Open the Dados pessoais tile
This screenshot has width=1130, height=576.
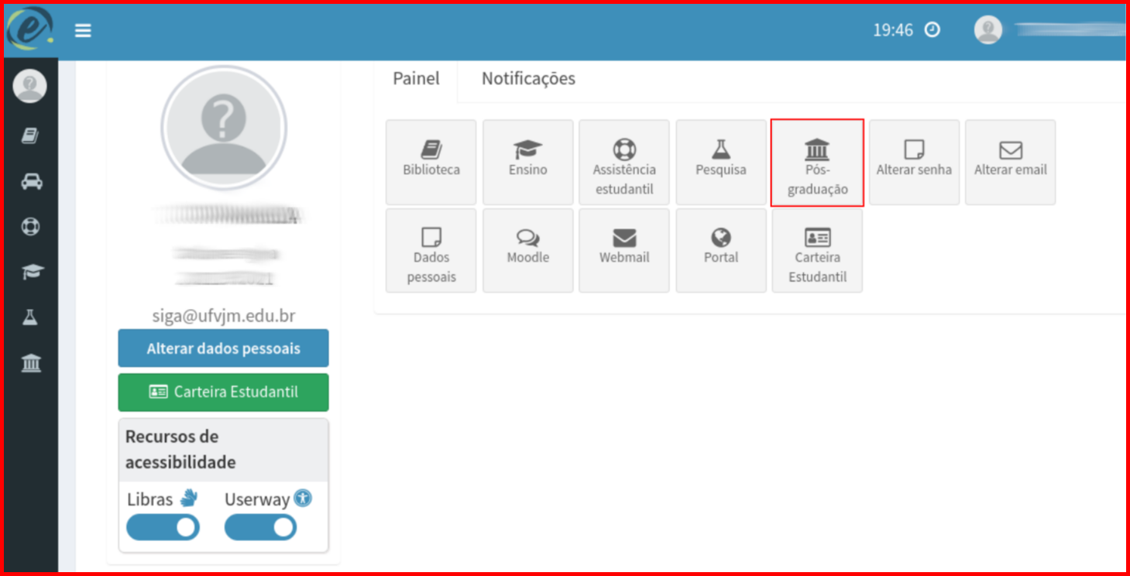coord(431,250)
